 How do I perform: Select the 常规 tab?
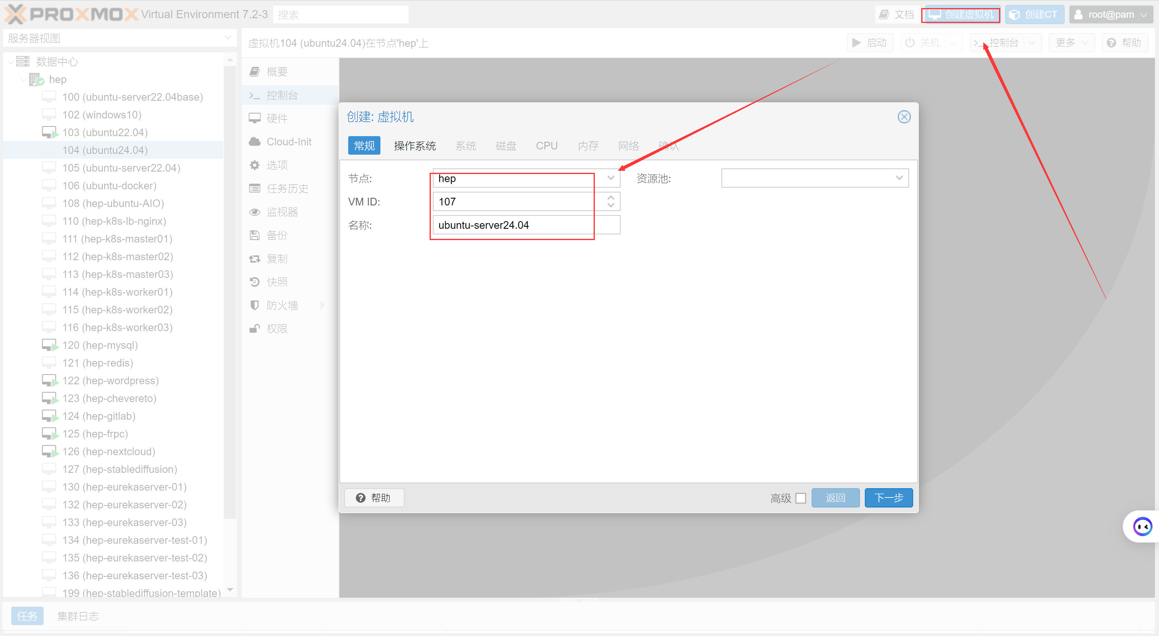click(364, 145)
